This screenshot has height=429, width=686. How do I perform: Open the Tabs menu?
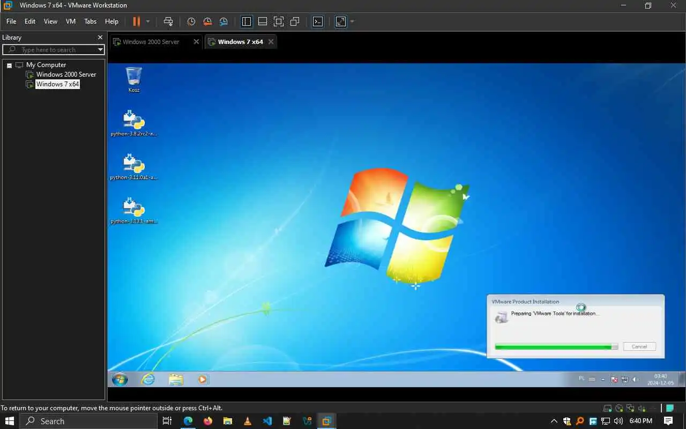[x=91, y=21]
